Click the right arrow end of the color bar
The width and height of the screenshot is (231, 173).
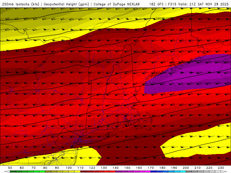[224, 172]
